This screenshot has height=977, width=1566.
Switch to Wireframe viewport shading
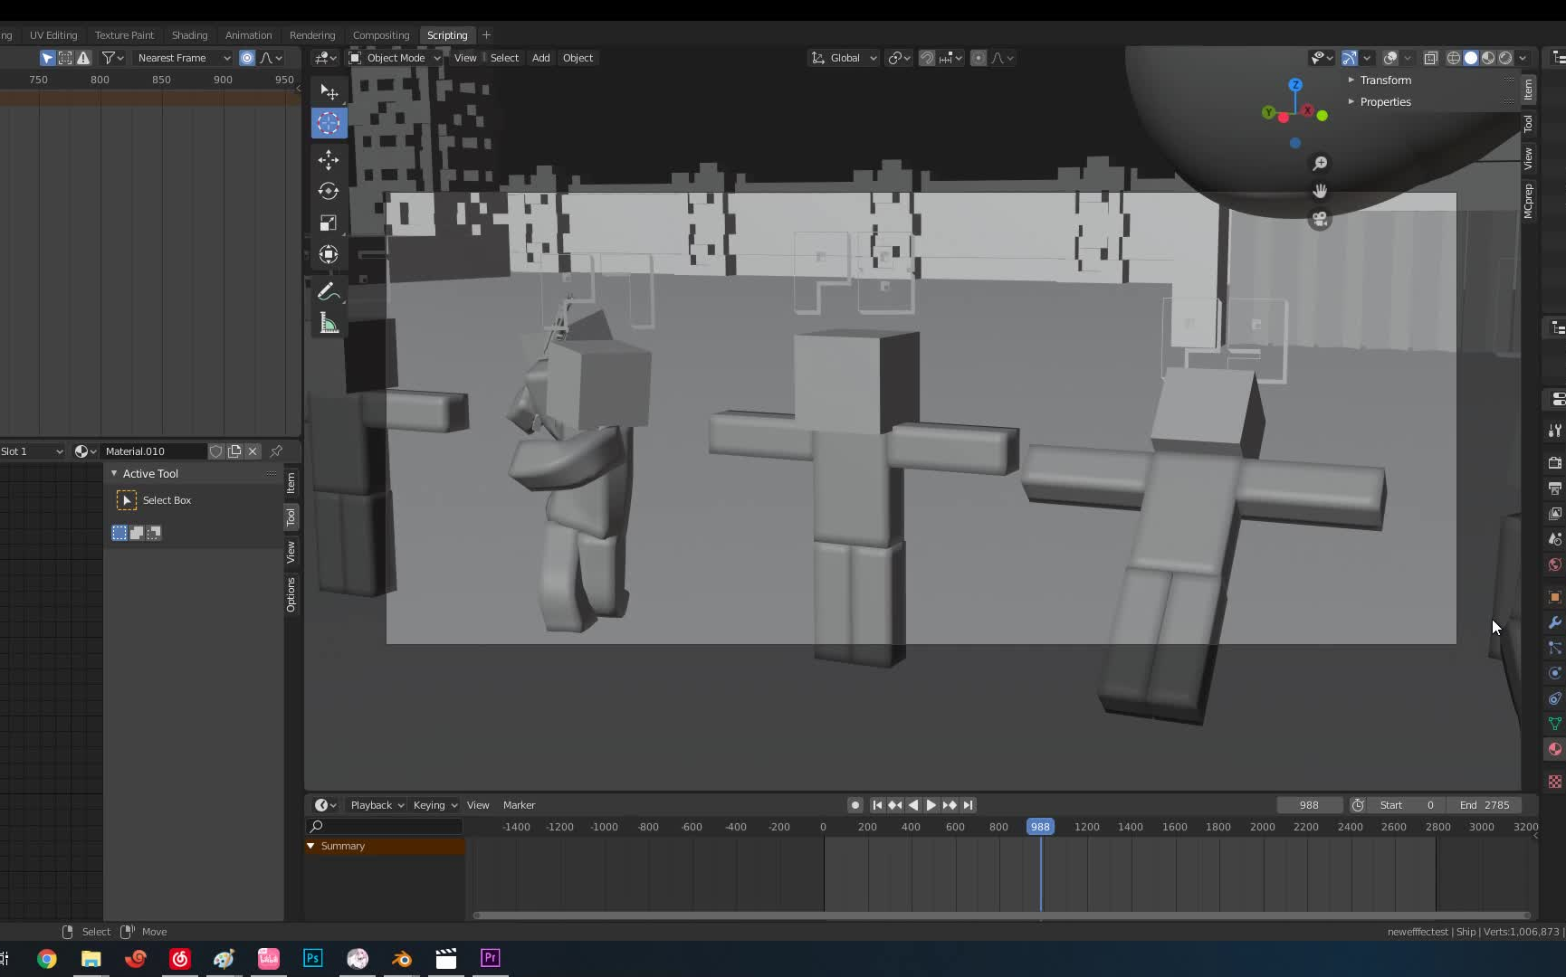coord(1454,58)
